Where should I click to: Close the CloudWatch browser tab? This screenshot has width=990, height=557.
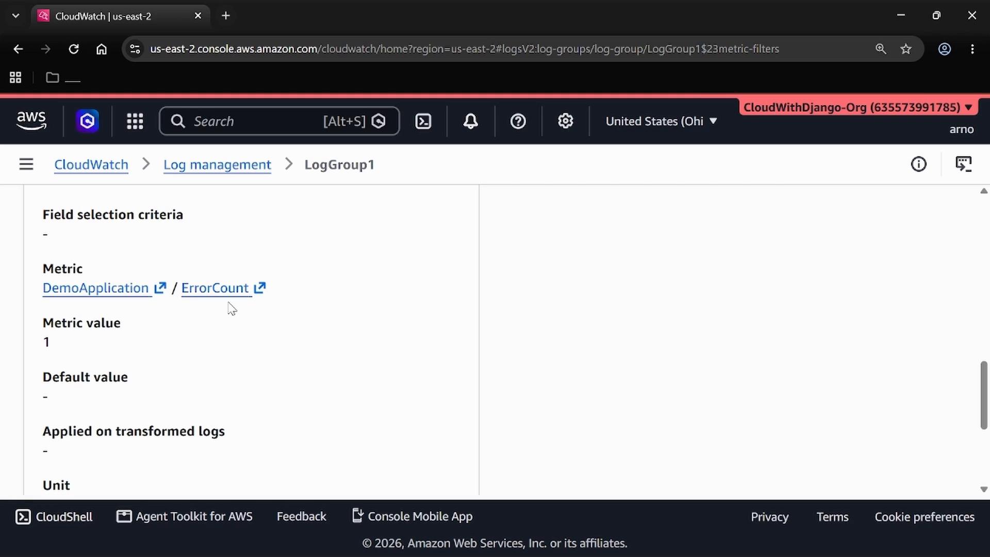[198, 16]
